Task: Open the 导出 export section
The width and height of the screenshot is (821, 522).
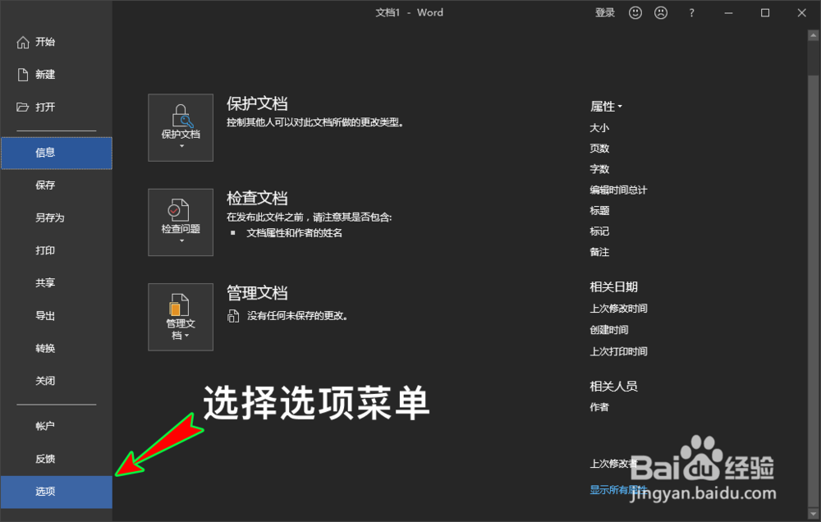Action: tap(45, 315)
